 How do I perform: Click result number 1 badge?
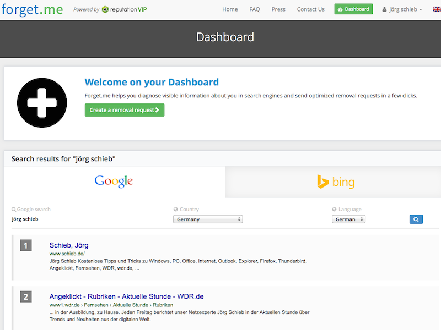point(26,245)
